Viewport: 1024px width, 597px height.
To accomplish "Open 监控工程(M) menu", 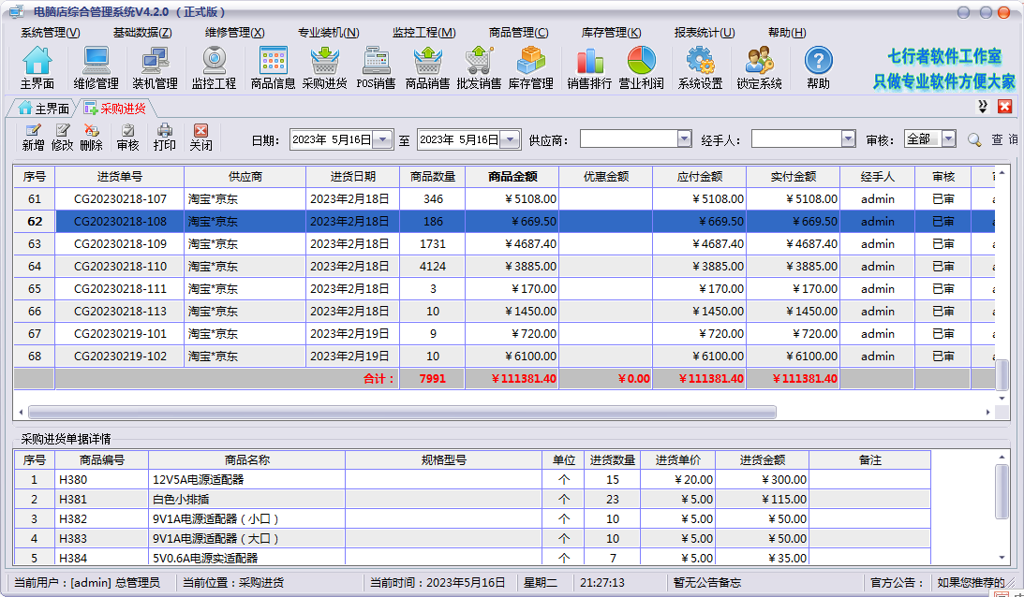I will point(424,33).
